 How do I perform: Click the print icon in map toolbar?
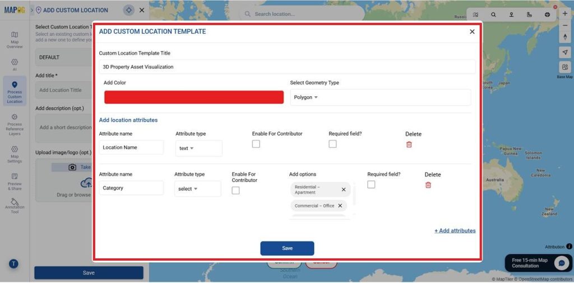click(547, 15)
